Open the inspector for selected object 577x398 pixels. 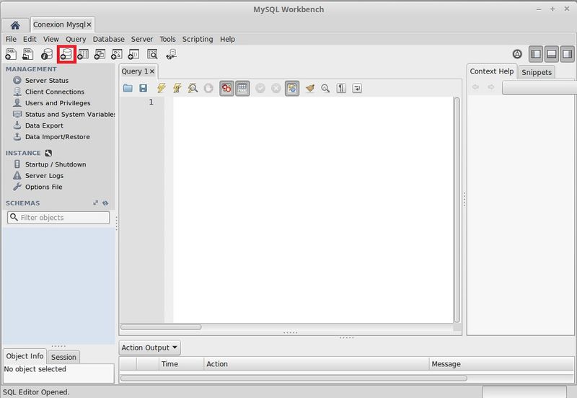(x=47, y=55)
